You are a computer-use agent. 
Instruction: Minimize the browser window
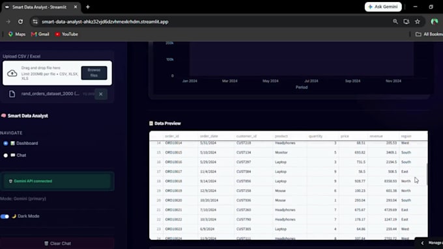[415, 7]
